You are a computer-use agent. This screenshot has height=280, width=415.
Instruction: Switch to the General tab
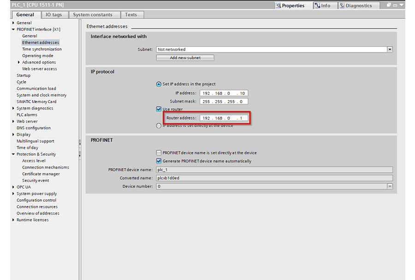coord(25,15)
